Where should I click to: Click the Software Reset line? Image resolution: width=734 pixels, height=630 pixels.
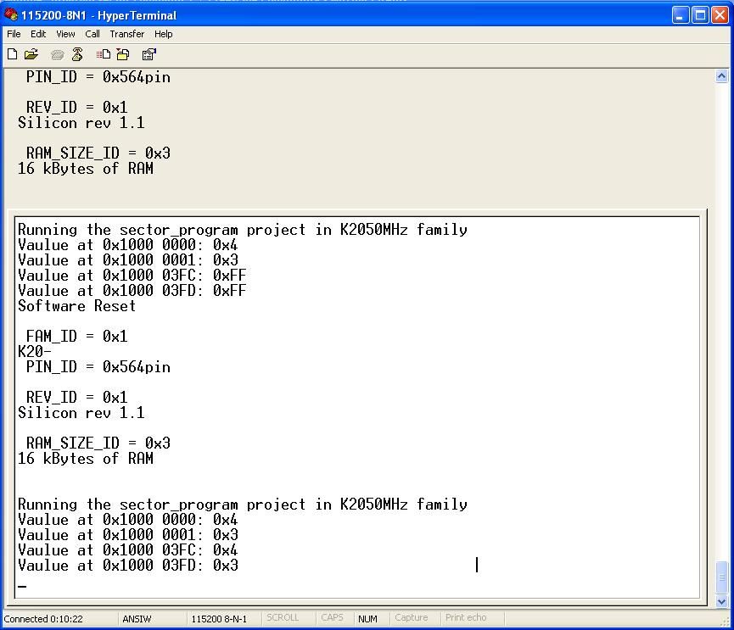(76, 306)
